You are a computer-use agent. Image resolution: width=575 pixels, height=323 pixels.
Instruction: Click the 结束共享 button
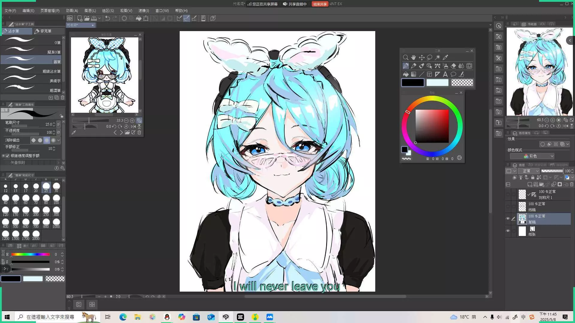point(320,4)
